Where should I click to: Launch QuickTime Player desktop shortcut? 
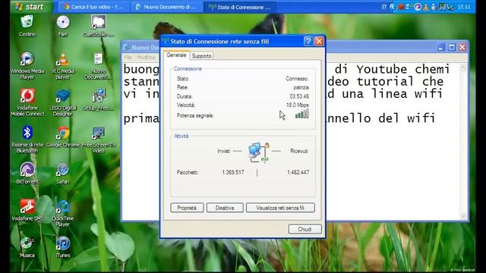(63, 213)
